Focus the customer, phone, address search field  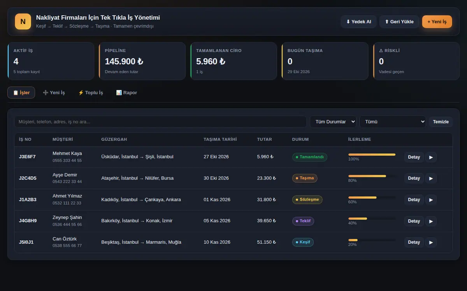pos(160,122)
